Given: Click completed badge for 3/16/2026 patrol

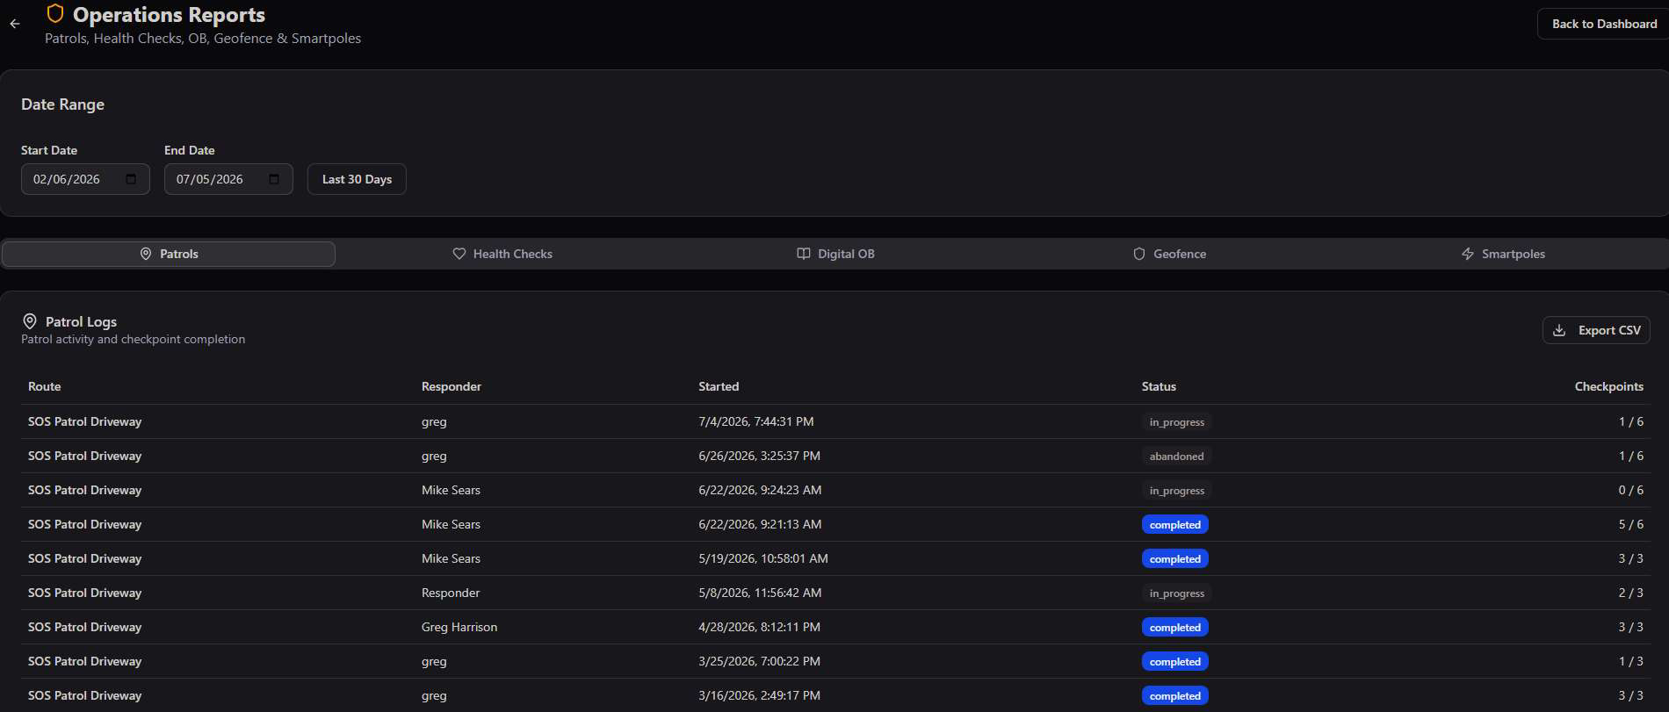Looking at the screenshot, I should coord(1175,696).
